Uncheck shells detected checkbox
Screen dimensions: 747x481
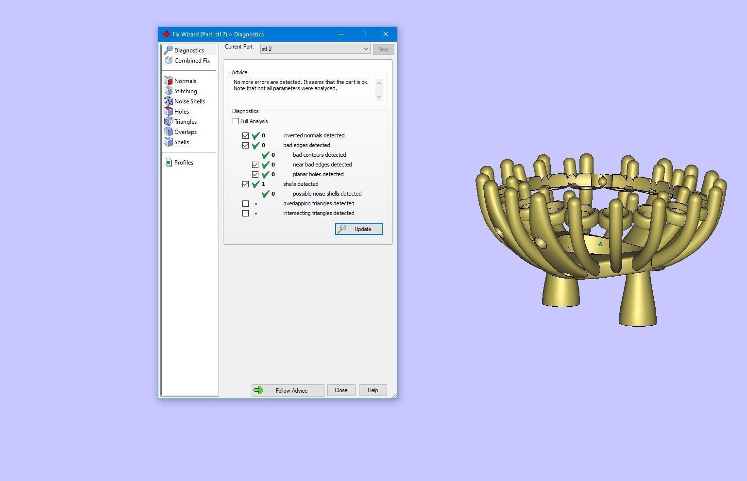(245, 184)
